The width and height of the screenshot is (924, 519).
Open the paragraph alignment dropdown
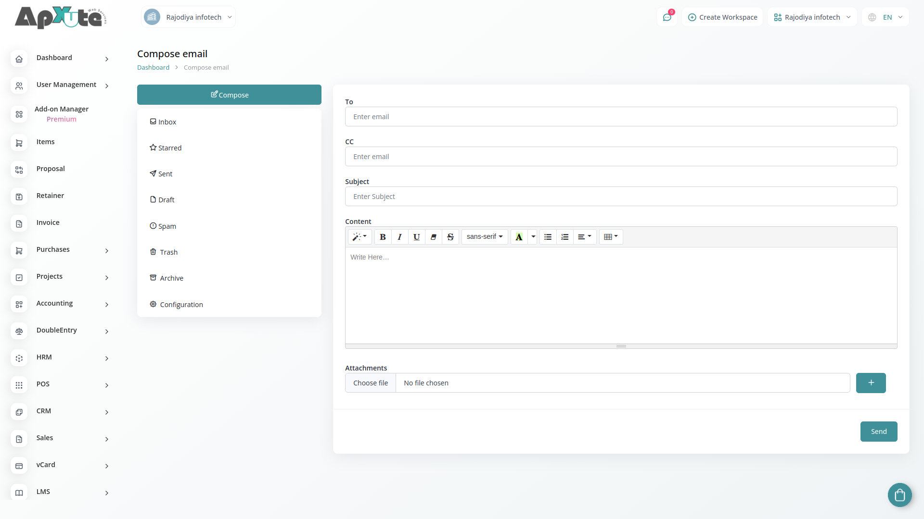point(584,237)
